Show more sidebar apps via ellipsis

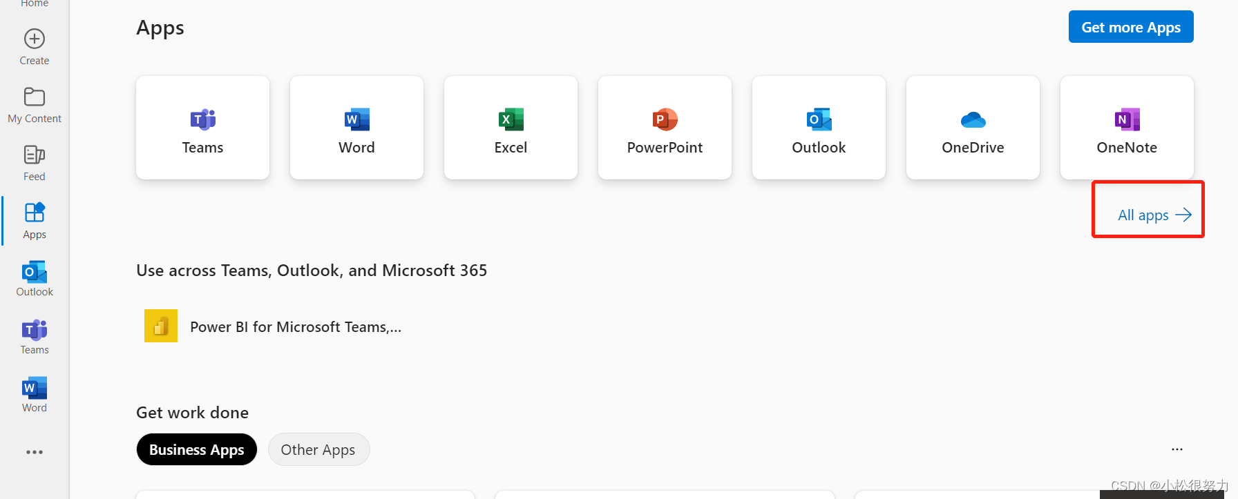[35, 452]
